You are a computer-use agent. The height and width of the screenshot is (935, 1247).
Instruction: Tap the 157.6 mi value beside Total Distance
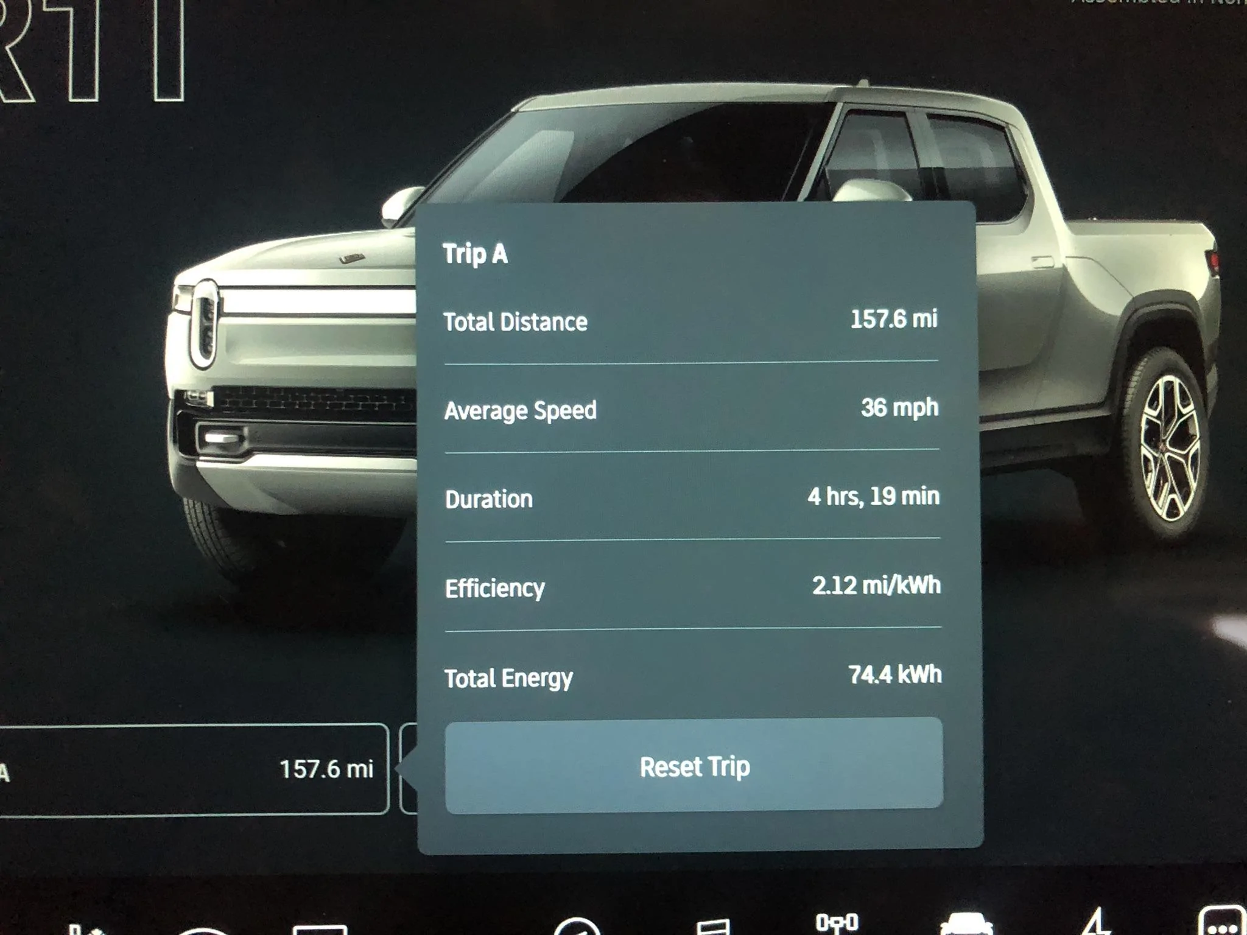click(x=894, y=319)
